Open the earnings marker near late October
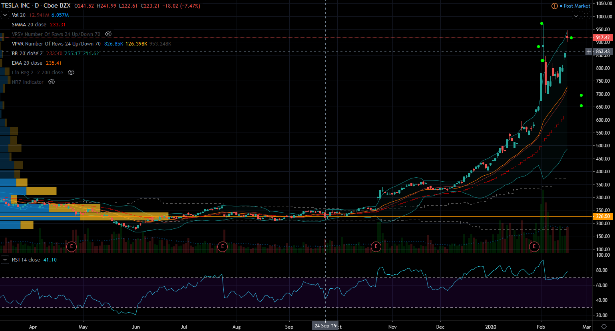Screen dimensions: 615x331 [376, 246]
